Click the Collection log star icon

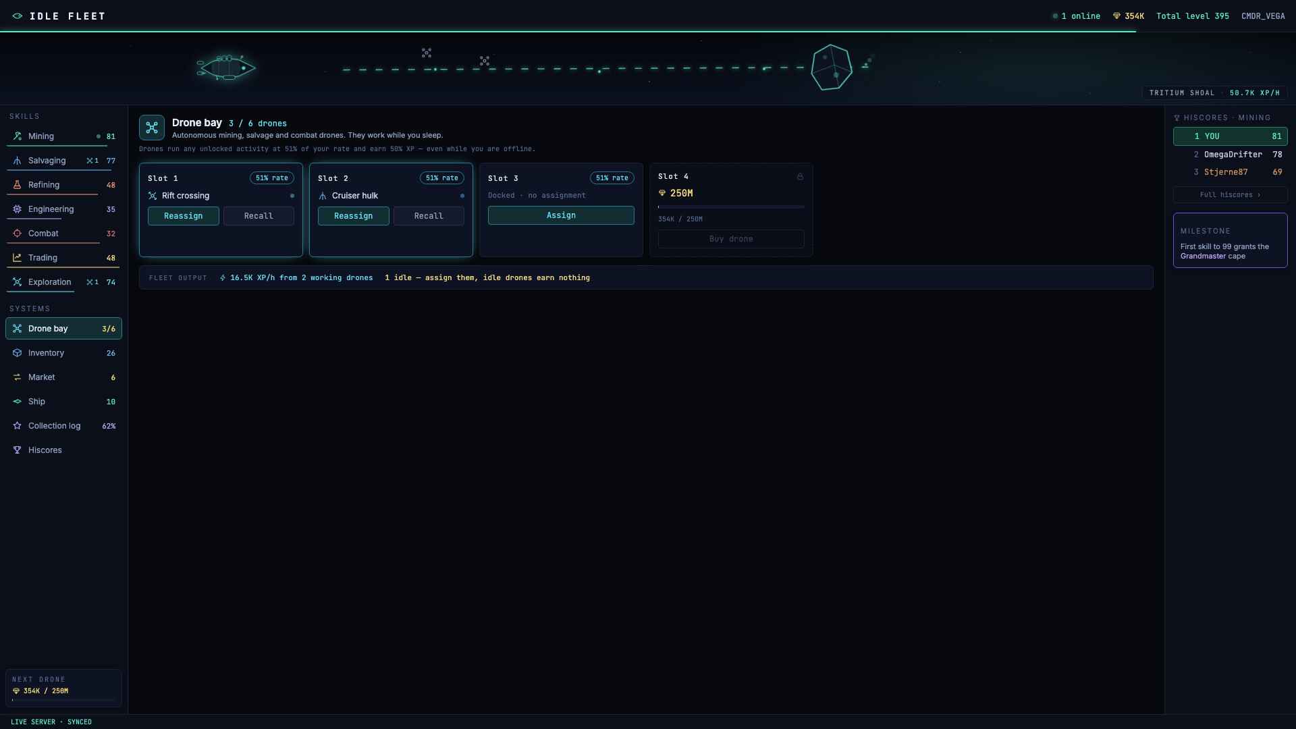[17, 426]
